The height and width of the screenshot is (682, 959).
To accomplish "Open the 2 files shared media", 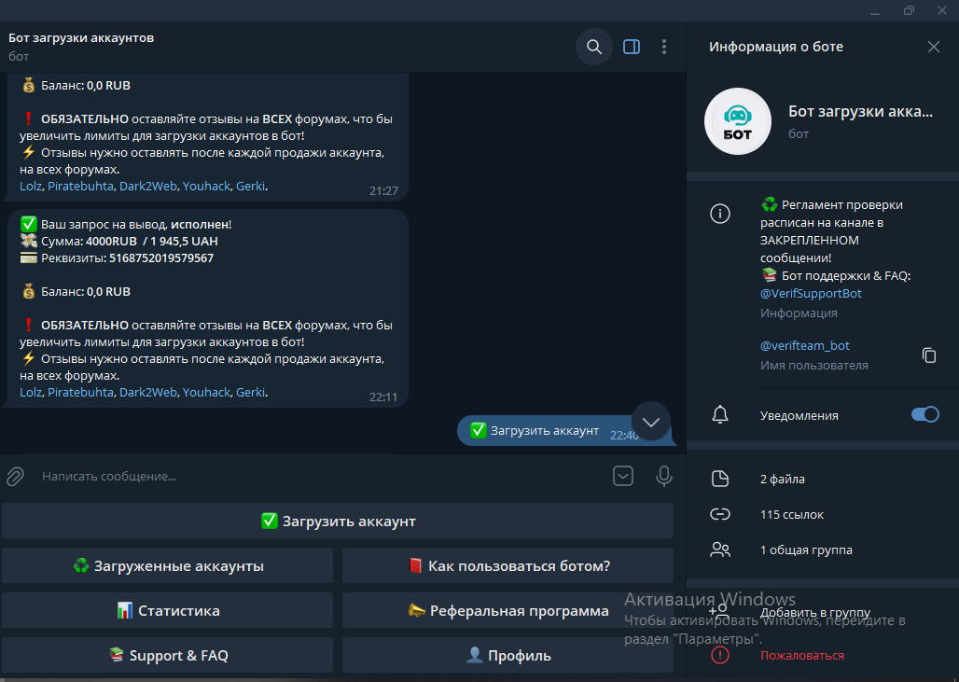I will coord(782,480).
